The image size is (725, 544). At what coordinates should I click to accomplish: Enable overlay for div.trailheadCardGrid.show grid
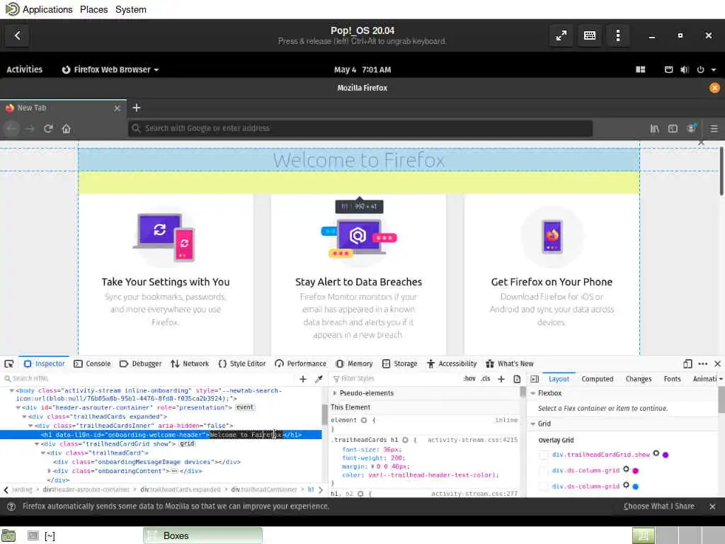[544, 455]
